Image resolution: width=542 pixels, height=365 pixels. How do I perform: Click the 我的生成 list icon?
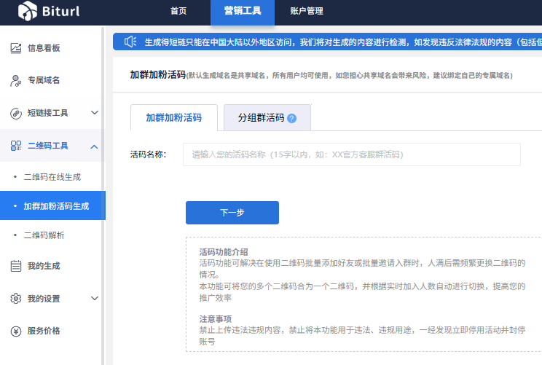16,266
